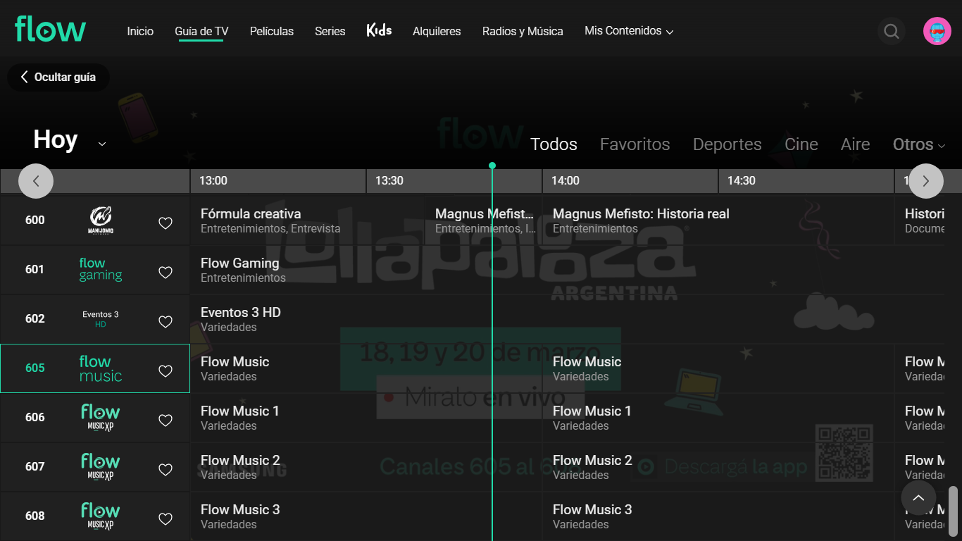Open the user profile avatar
Image resolution: width=962 pixels, height=541 pixels.
click(937, 31)
